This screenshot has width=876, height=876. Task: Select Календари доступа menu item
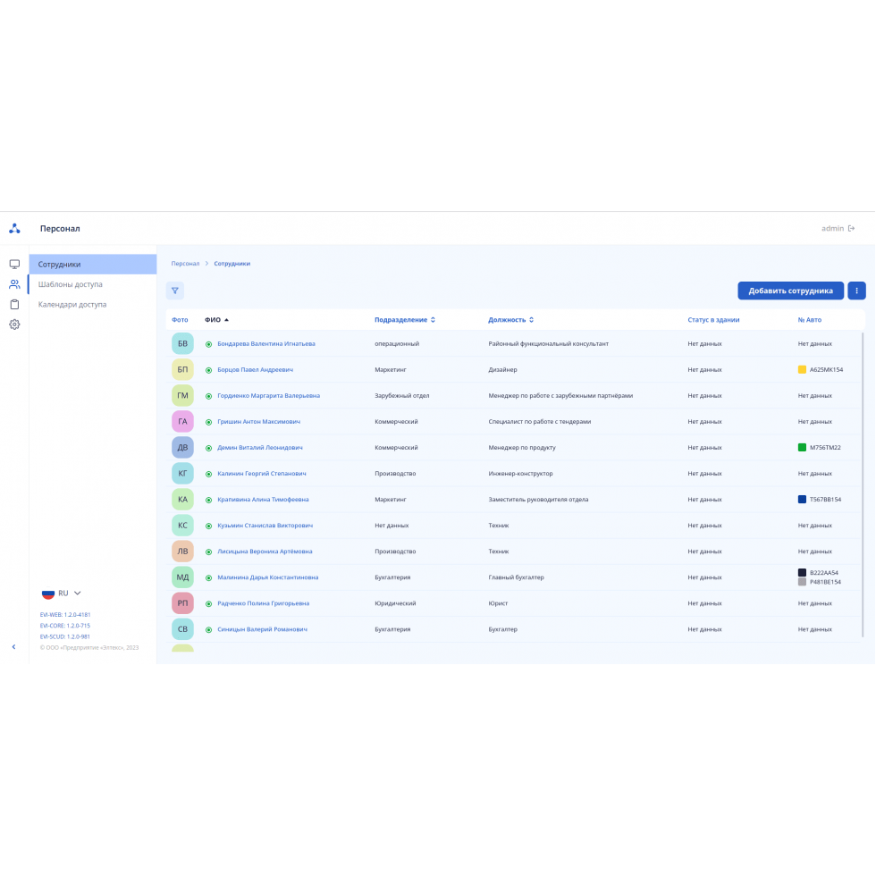pos(72,304)
